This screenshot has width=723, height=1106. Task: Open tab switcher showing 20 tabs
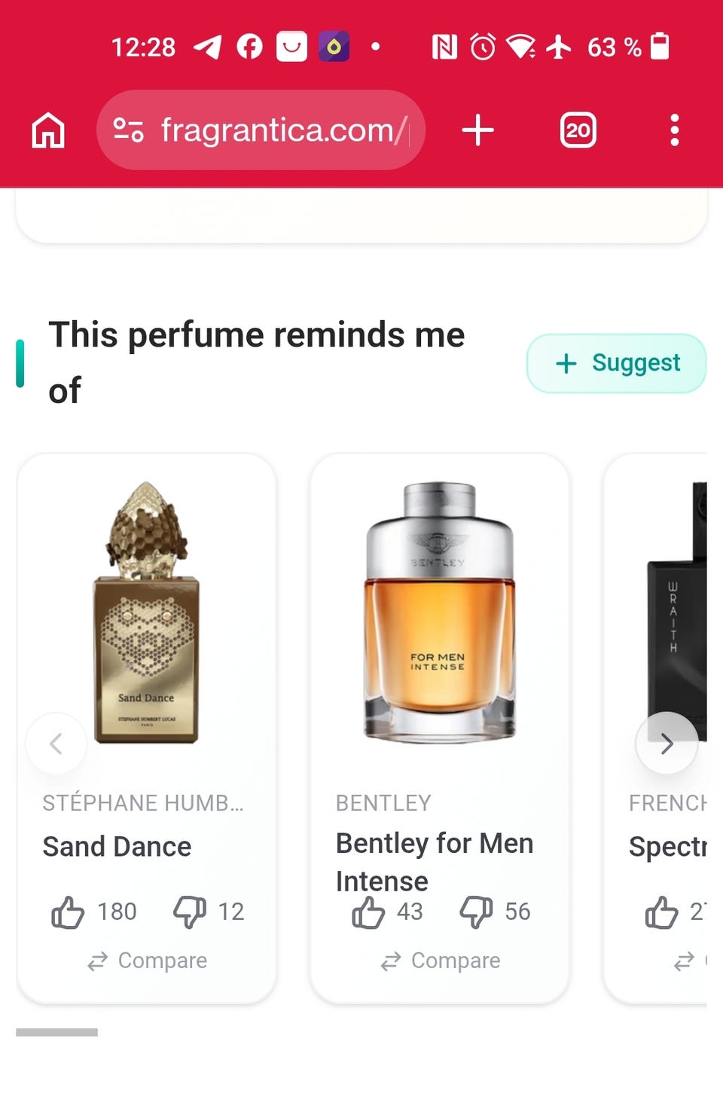578,130
